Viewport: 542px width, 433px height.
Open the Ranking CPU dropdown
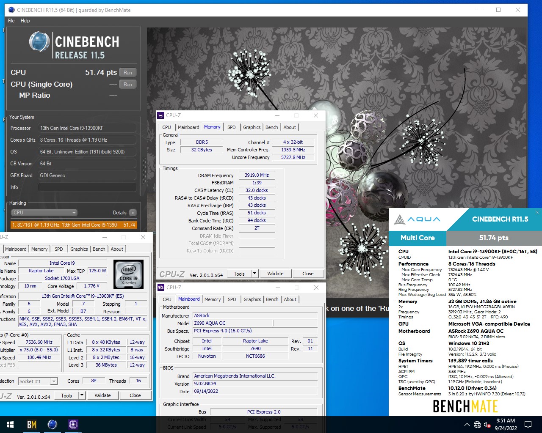44,213
